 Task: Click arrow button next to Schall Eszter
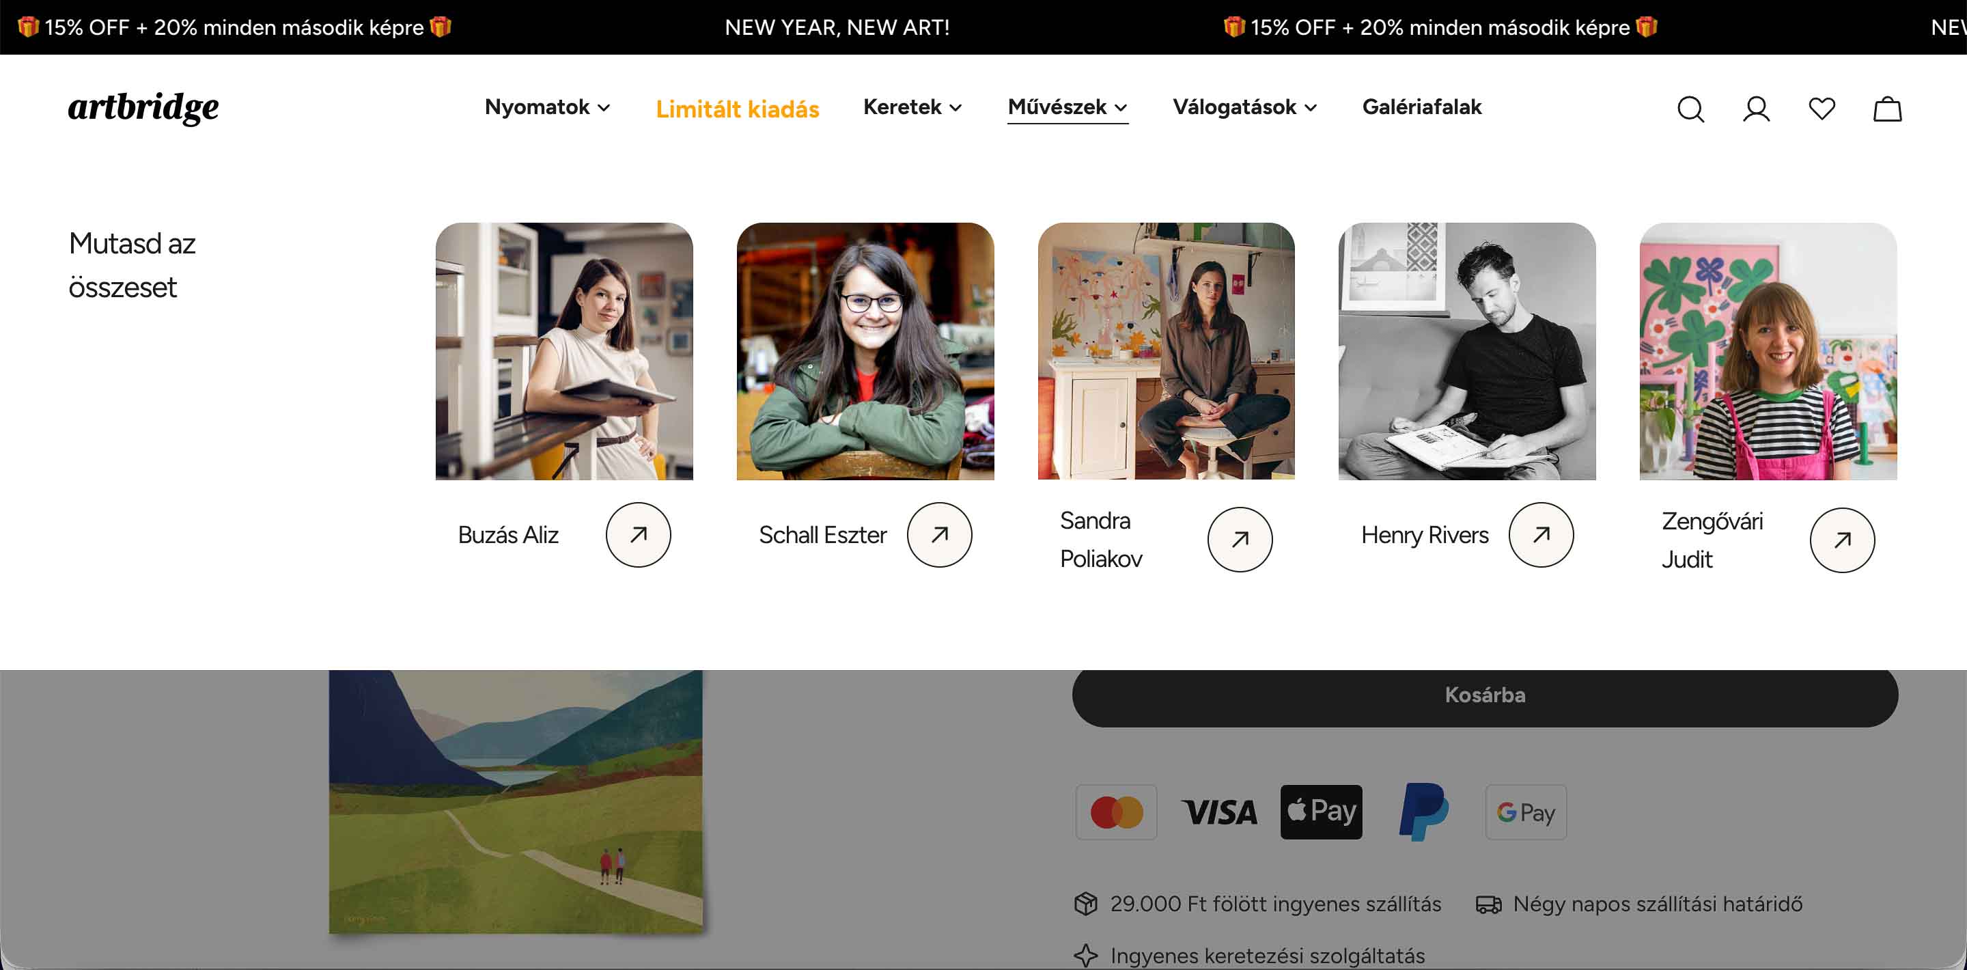[938, 535]
